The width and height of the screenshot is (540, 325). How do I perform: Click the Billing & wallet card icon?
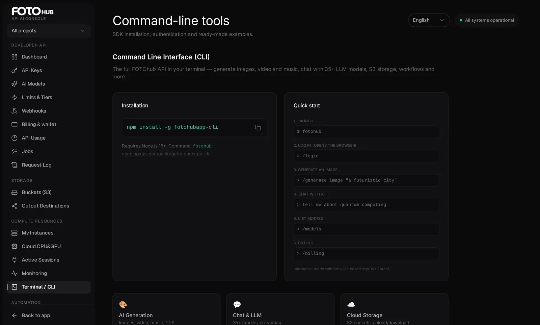(x=15, y=124)
